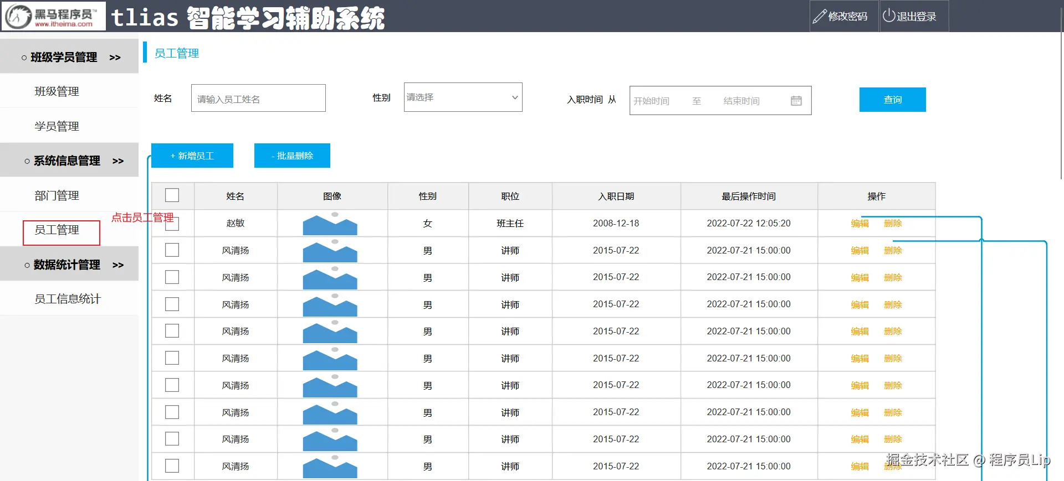This screenshot has width=1064, height=481.
Task: Open the calendar icon in date range
Action: click(x=796, y=101)
